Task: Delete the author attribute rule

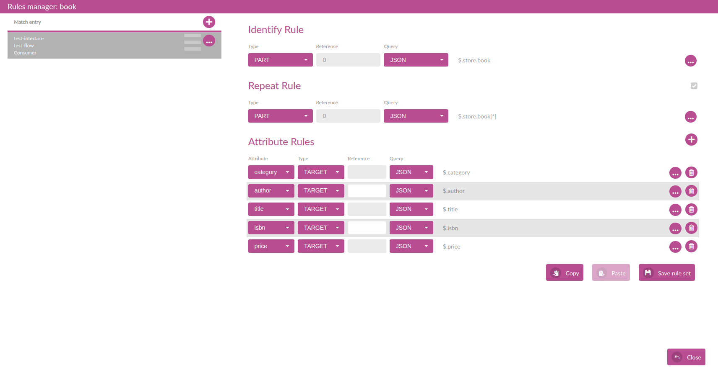Action: click(x=691, y=191)
